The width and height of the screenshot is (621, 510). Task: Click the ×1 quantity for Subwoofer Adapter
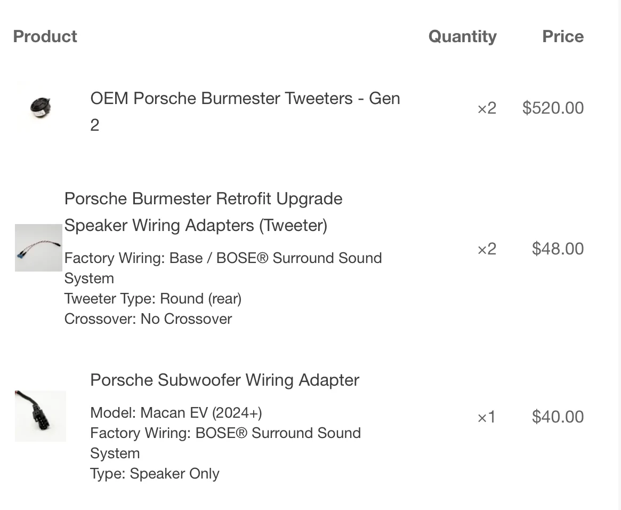[x=487, y=417]
